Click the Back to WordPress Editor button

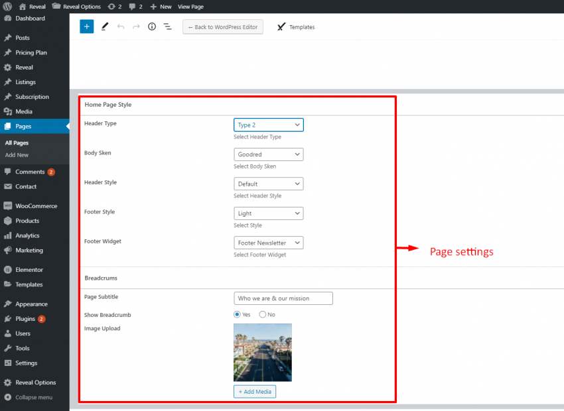[222, 27]
